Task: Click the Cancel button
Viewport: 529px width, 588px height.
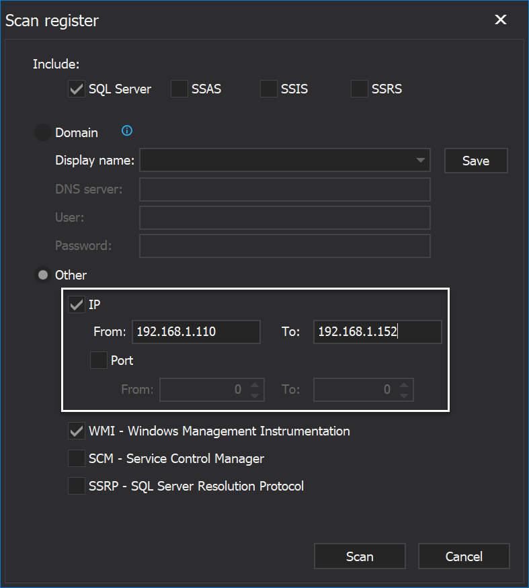Action: [464, 556]
